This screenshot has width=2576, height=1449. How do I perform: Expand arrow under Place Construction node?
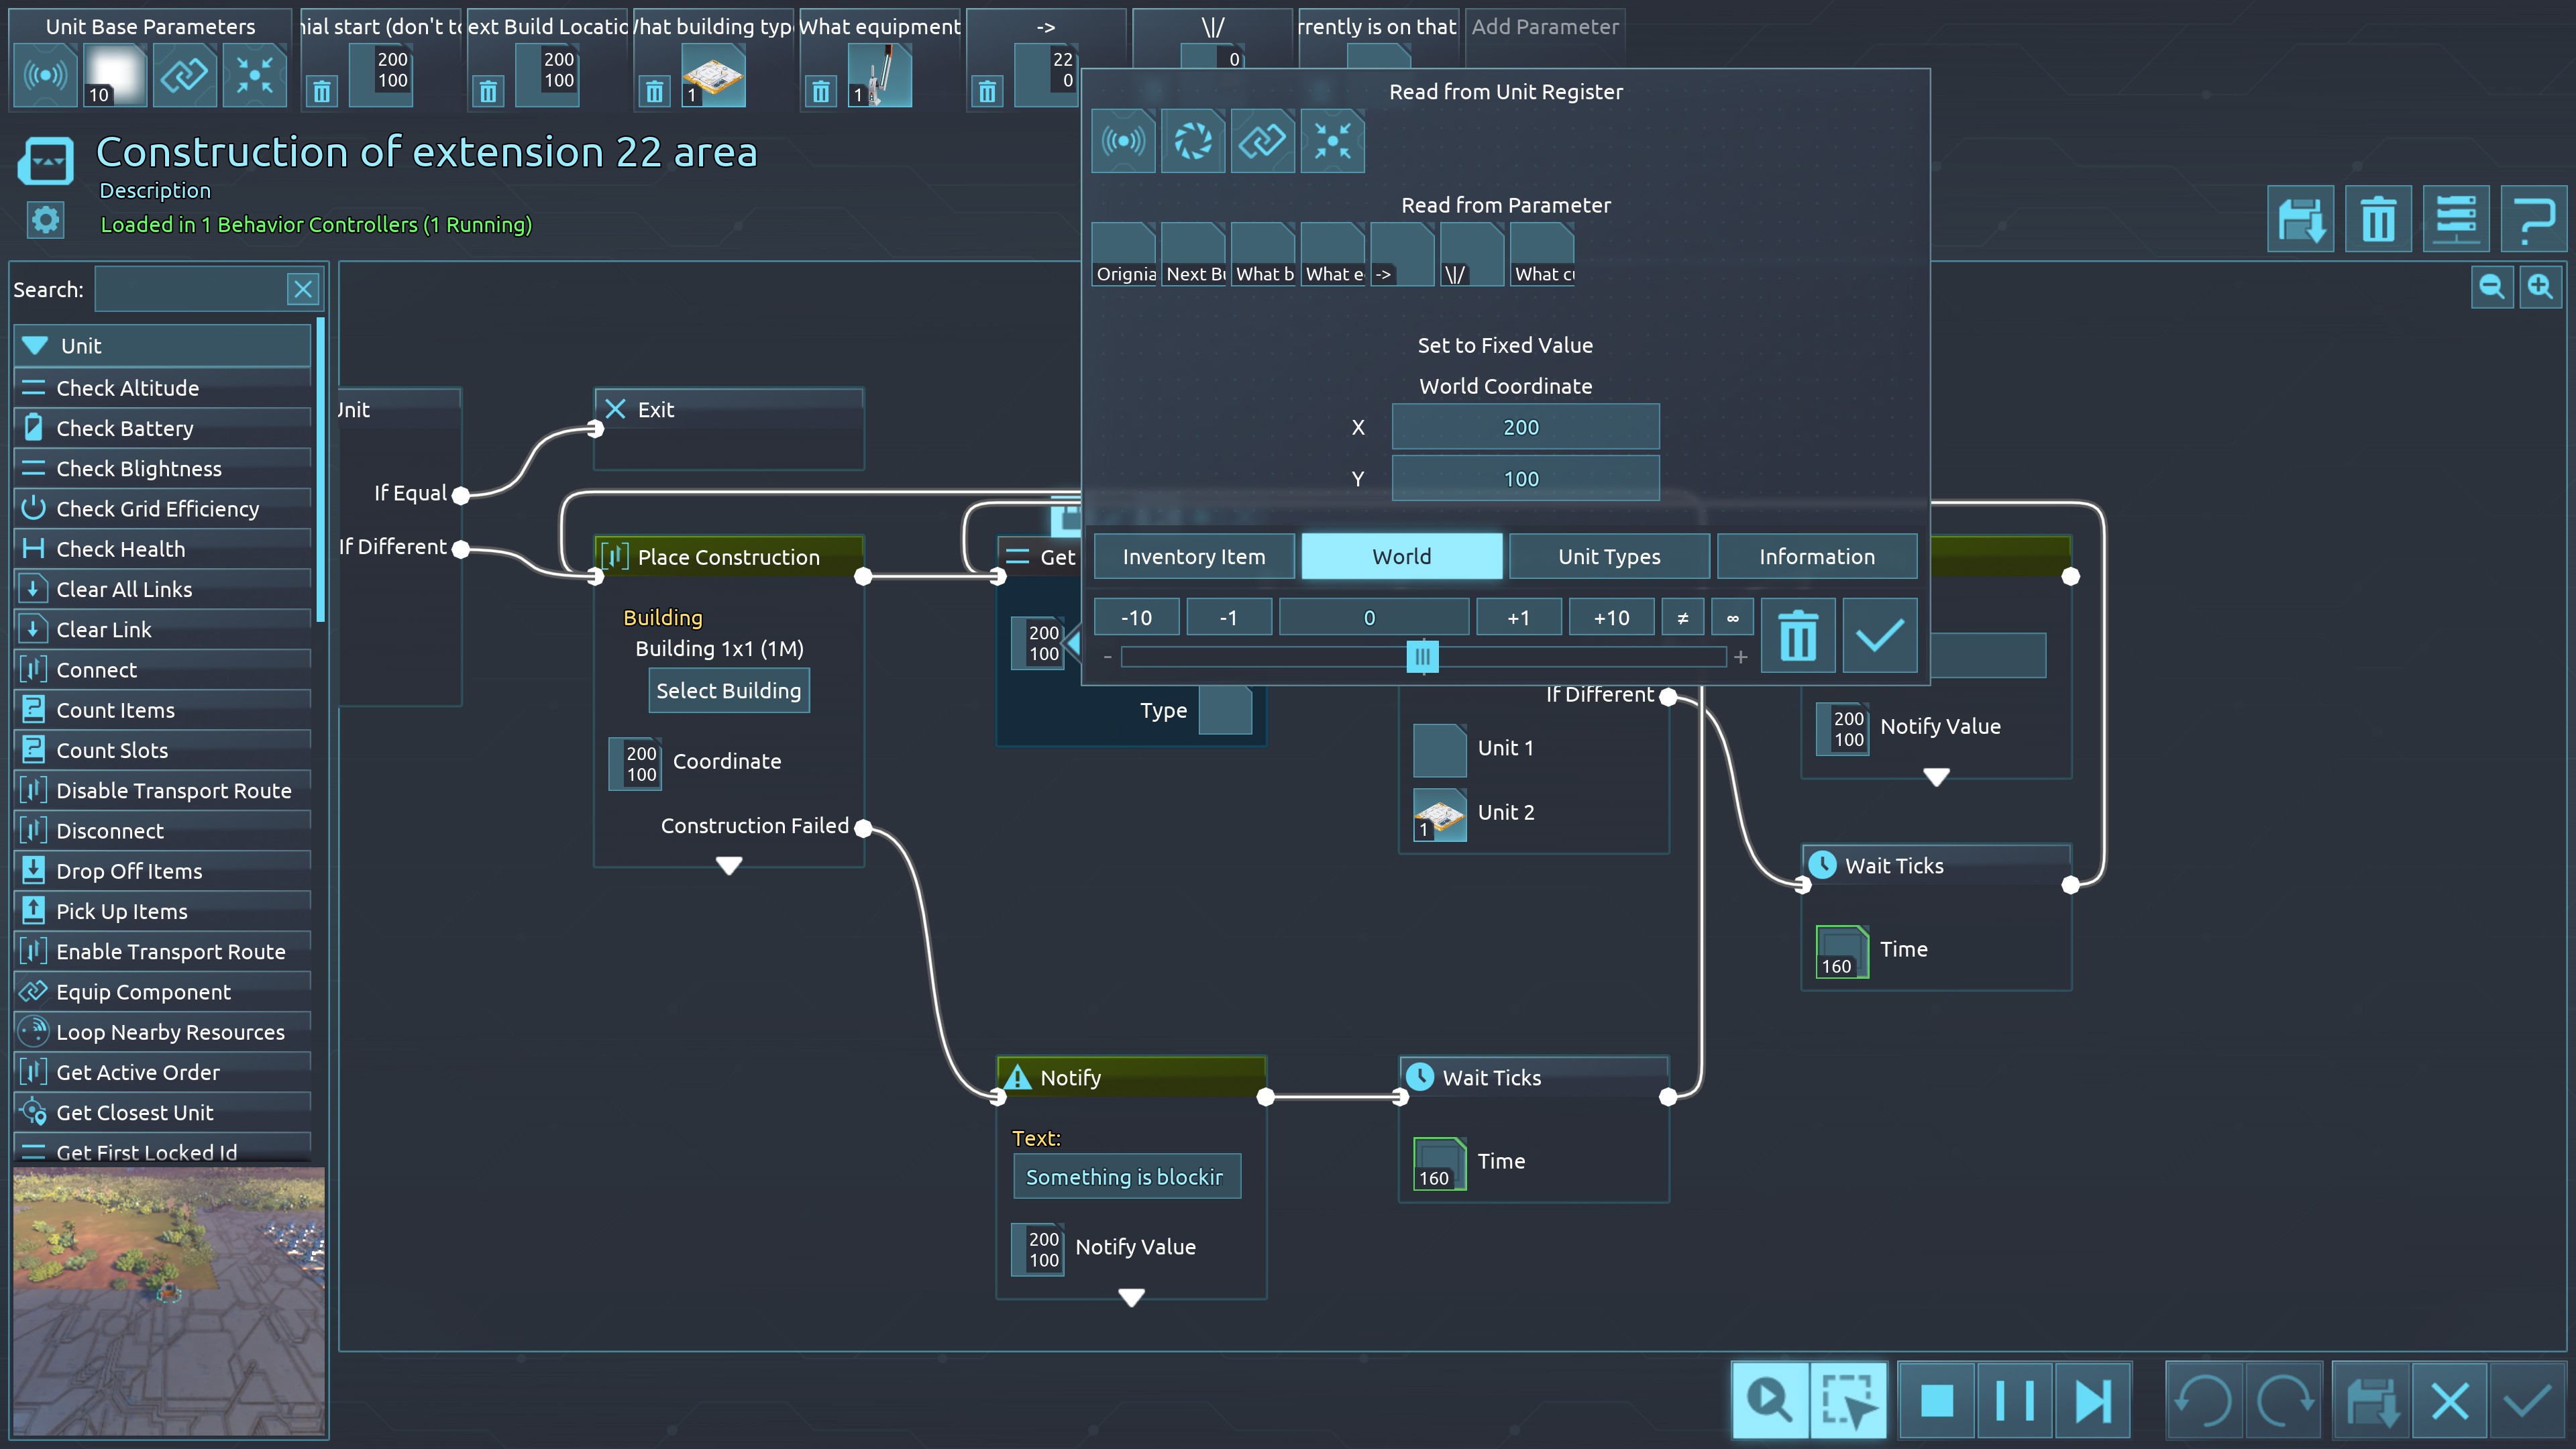click(729, 865)
